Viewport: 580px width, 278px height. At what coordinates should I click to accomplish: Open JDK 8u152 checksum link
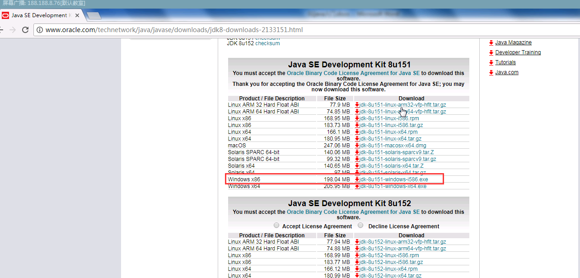coord(267,43)
